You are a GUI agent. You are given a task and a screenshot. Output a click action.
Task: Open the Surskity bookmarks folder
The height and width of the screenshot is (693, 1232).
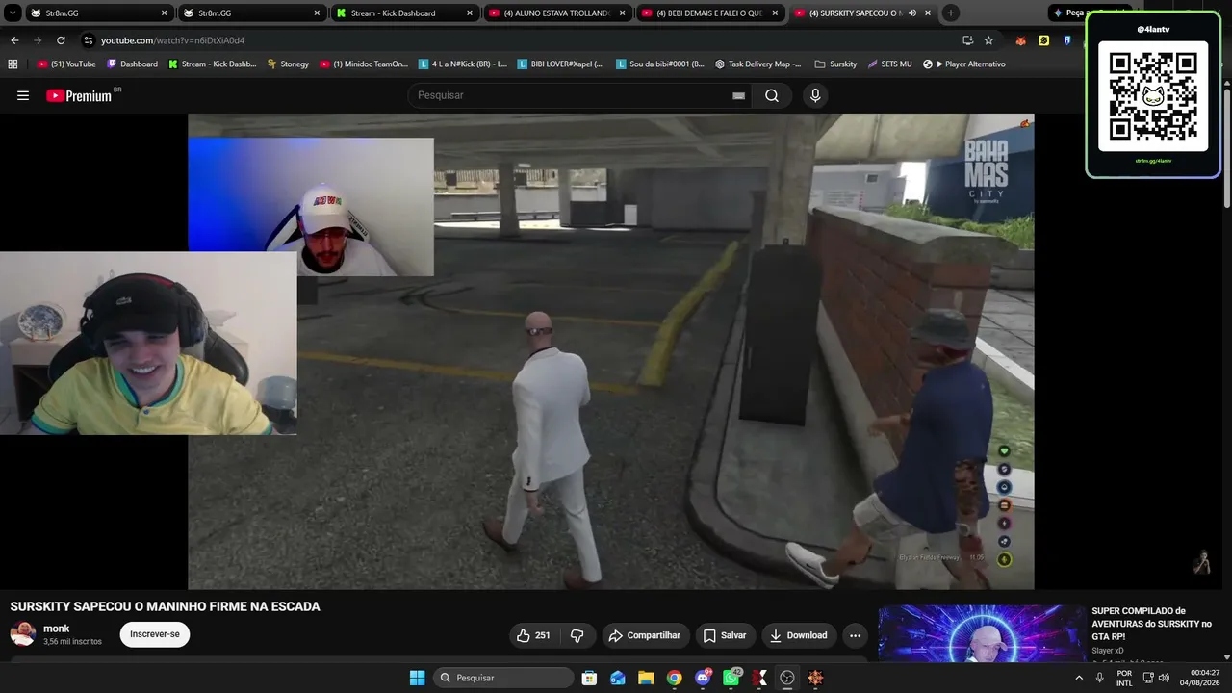click(x=835, y=64)
